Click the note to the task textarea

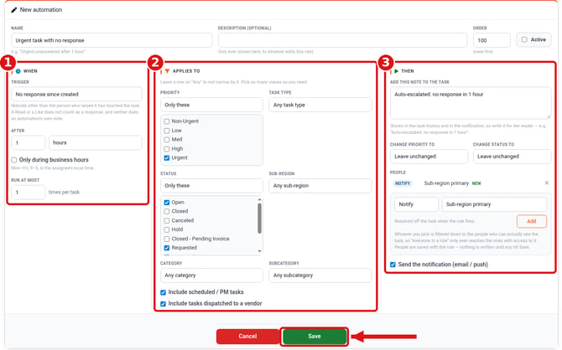click(x=471, y=103)
